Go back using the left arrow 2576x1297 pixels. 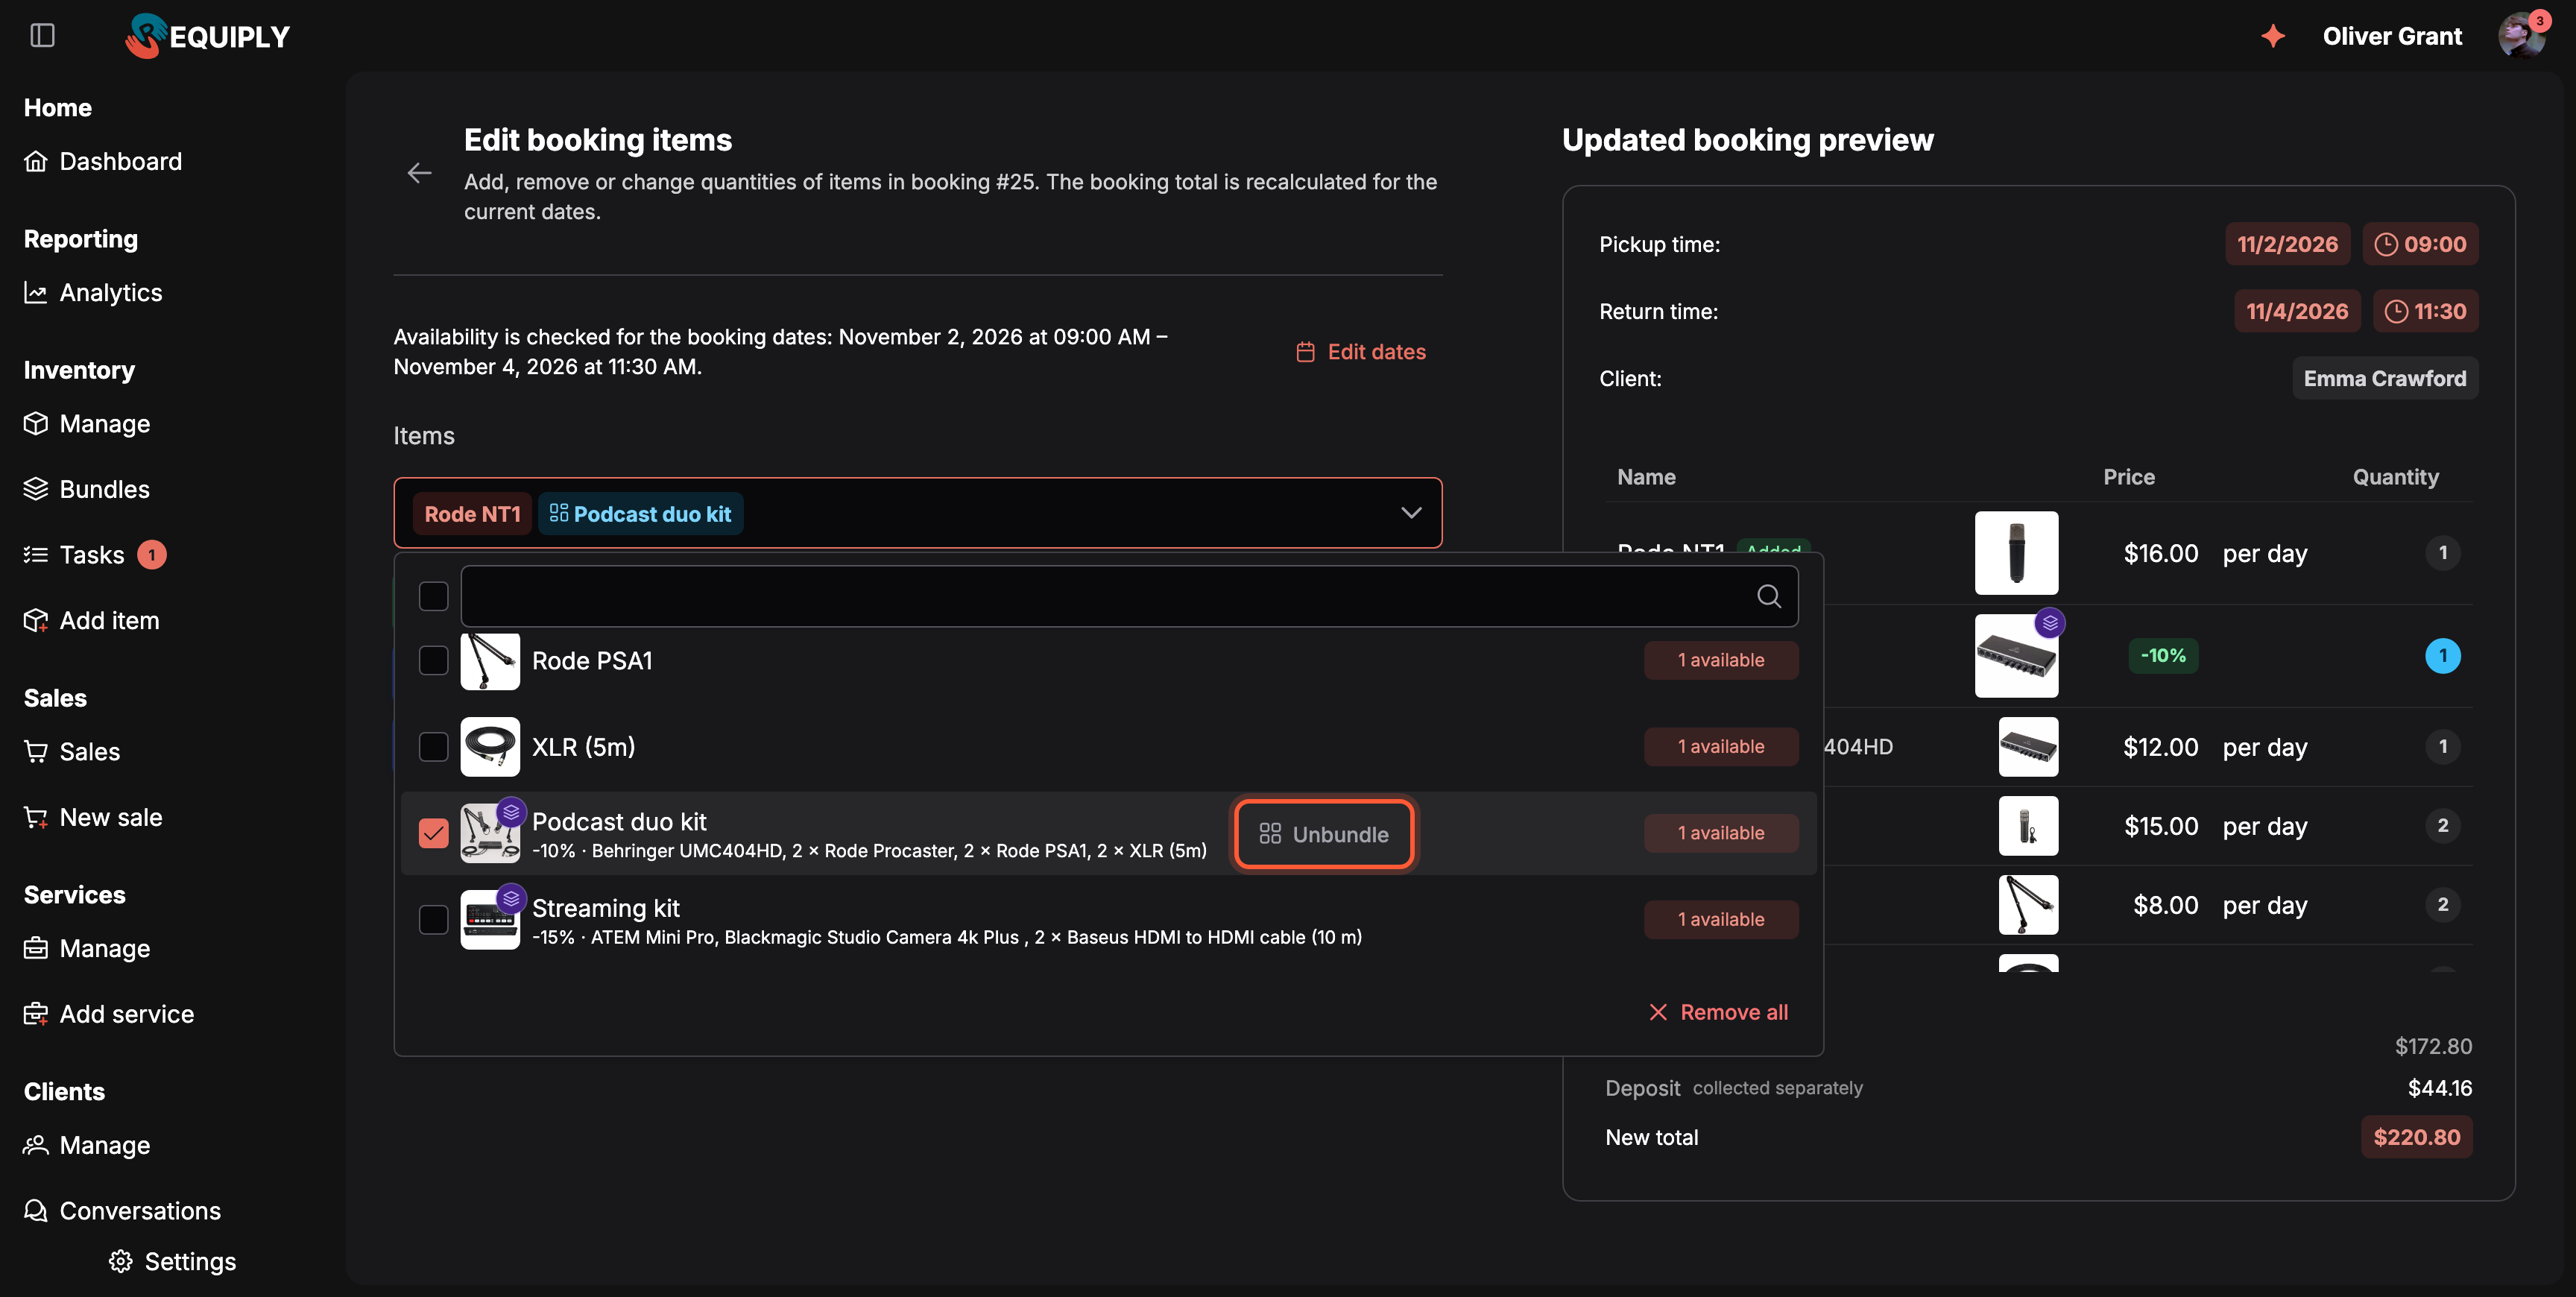pyautogui.click(x=419, y=173)
